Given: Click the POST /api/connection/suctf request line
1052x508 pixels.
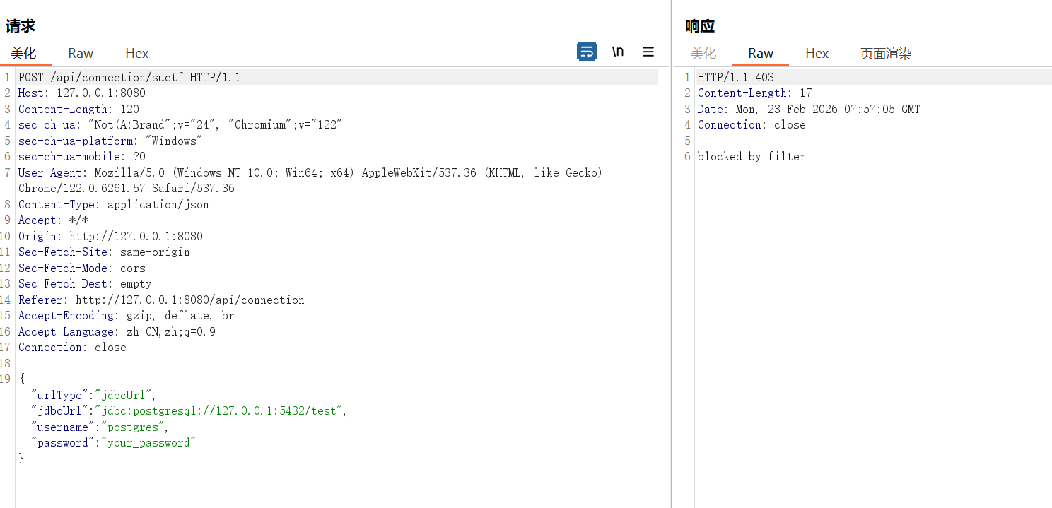Looking at the screenshot, I should coord(129,78).
